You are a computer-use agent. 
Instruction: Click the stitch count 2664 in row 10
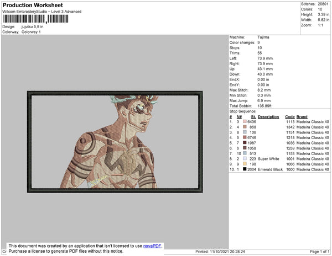pos(252,169)
